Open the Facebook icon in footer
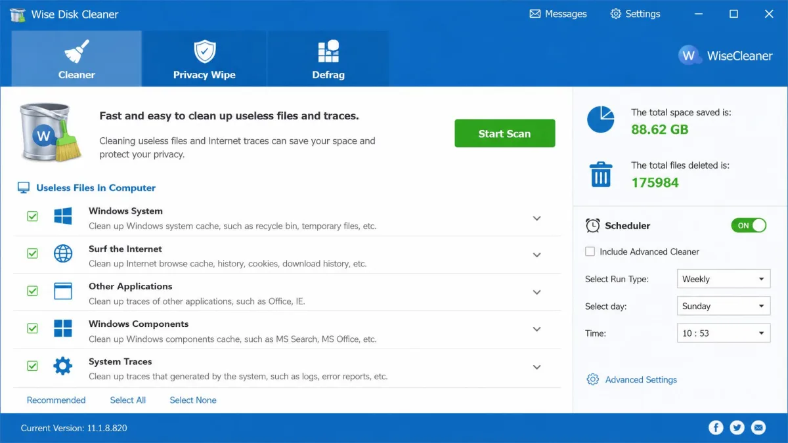Viewport: 788px width, 443px height. (x=716, y=428)
